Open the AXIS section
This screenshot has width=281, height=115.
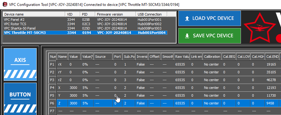(20, 64)
